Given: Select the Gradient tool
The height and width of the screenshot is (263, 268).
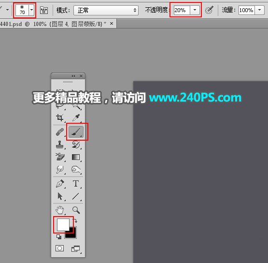Looking at the screenshot, I should pyautogui.click(x=76, y=157).
